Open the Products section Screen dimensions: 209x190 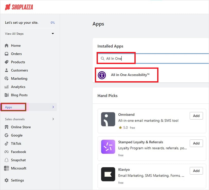[18, 62]
